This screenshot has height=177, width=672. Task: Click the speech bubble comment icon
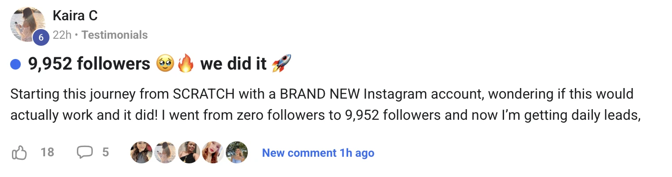point(84,152)
